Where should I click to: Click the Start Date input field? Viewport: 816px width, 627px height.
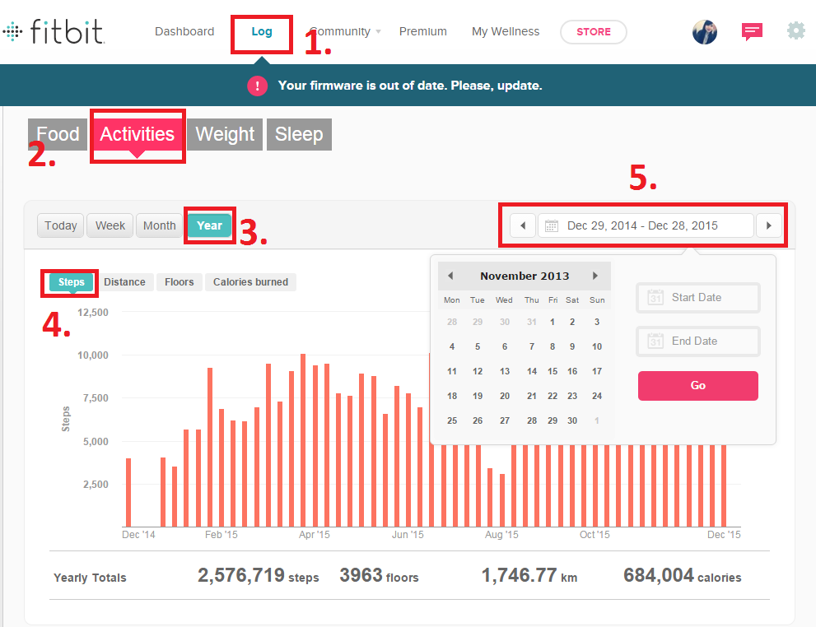point(698,298)
